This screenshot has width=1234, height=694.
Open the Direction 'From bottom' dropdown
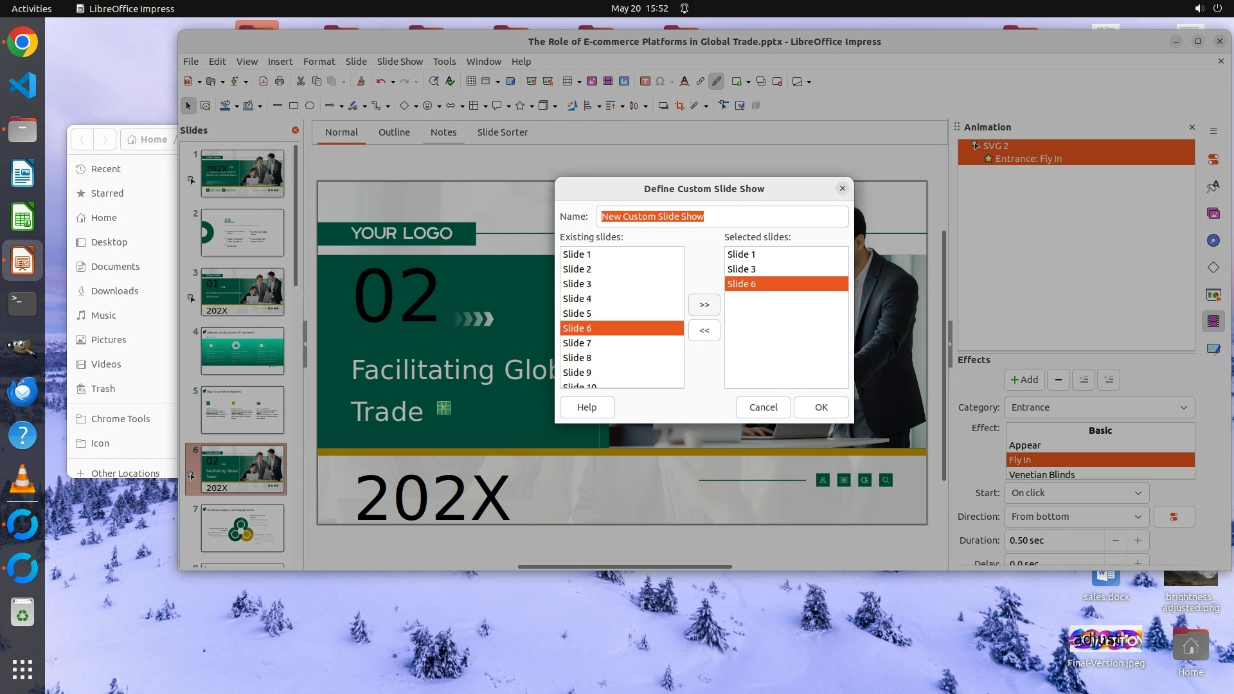point(1076,517)
